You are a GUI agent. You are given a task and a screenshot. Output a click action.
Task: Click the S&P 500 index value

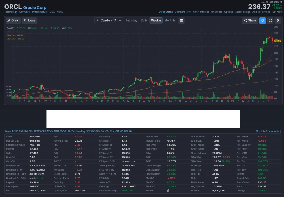click(35, 137)
